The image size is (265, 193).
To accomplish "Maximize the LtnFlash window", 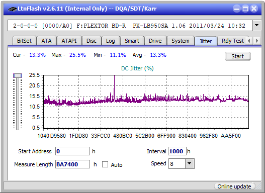I will coord(245,9).
